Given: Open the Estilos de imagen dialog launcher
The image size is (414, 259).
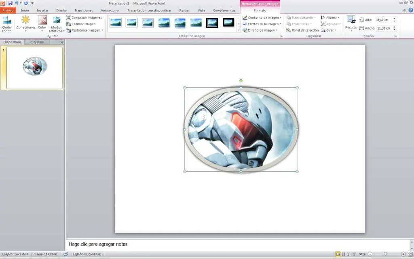Looking at the screenshot, I should pyautogui.click(x=281, y=36).
